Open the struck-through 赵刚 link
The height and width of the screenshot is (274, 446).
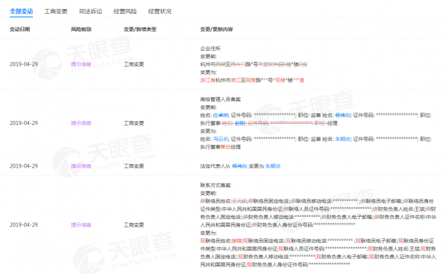click(240, 123)
